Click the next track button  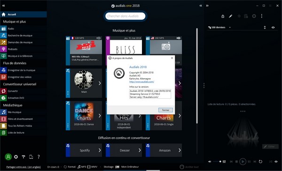click(x=255, y=162)
